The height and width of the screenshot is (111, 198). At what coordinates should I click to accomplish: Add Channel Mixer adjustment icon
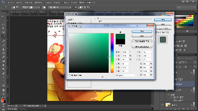182,46
